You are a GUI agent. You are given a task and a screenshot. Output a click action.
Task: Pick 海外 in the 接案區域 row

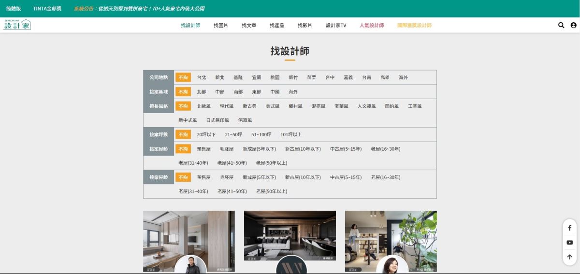pos(293,92)
